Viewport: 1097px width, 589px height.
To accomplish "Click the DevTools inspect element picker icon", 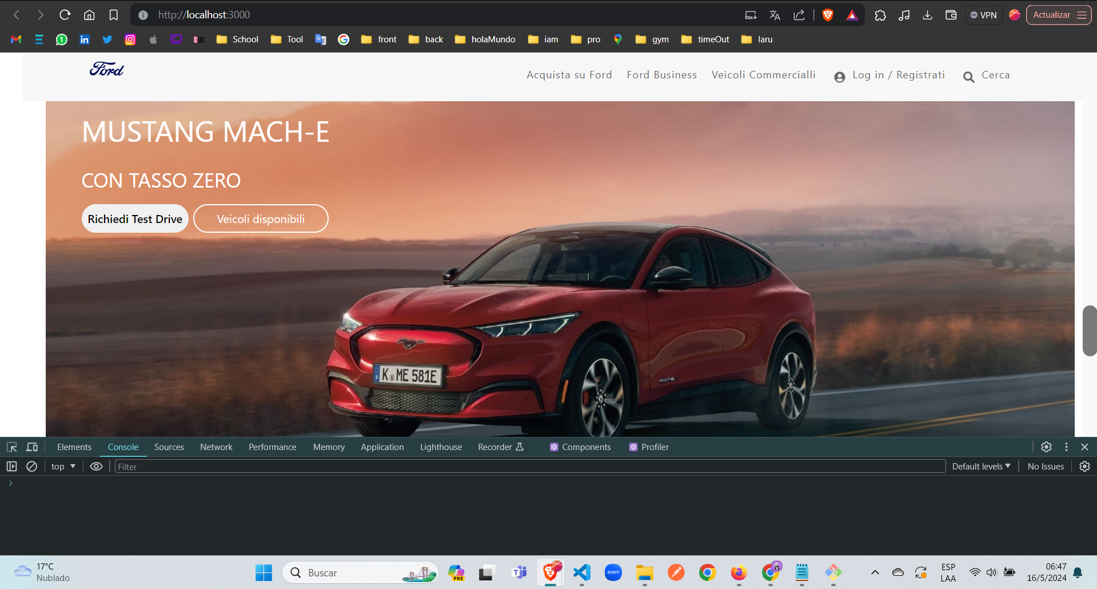I will click(x=12, y=447).
